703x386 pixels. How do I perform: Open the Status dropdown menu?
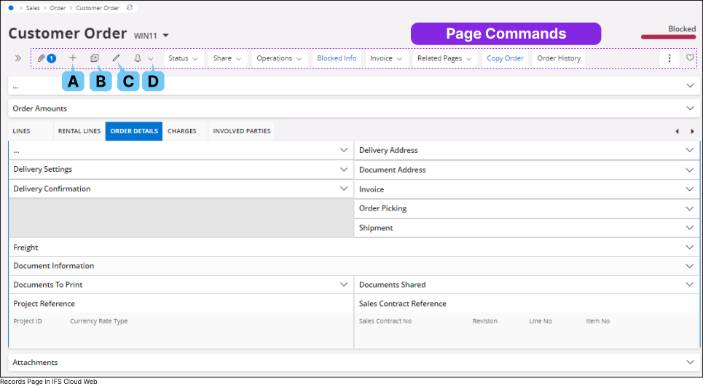pos(183,58)
